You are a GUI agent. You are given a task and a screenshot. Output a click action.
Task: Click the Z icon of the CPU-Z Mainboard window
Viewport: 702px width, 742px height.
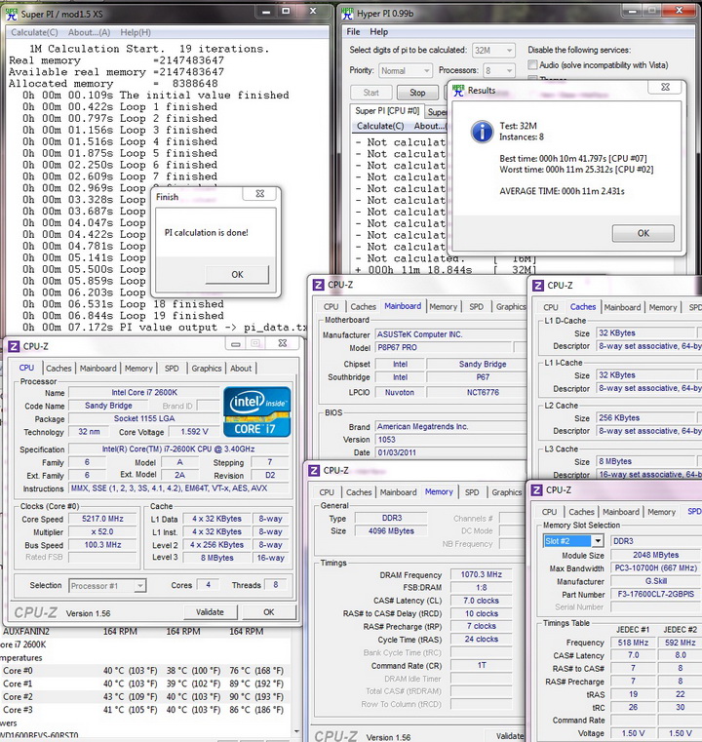click(x=319, y=285)
